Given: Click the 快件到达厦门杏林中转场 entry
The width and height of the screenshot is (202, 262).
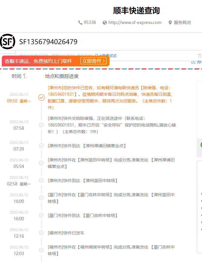Looking at the screenshot, I should 83,215.
